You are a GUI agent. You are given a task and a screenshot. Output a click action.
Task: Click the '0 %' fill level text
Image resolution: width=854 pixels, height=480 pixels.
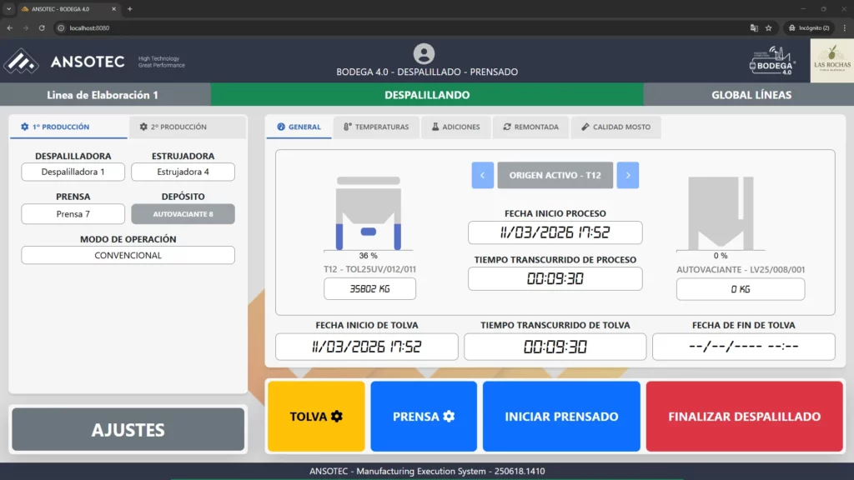click(x=721, y=255)
